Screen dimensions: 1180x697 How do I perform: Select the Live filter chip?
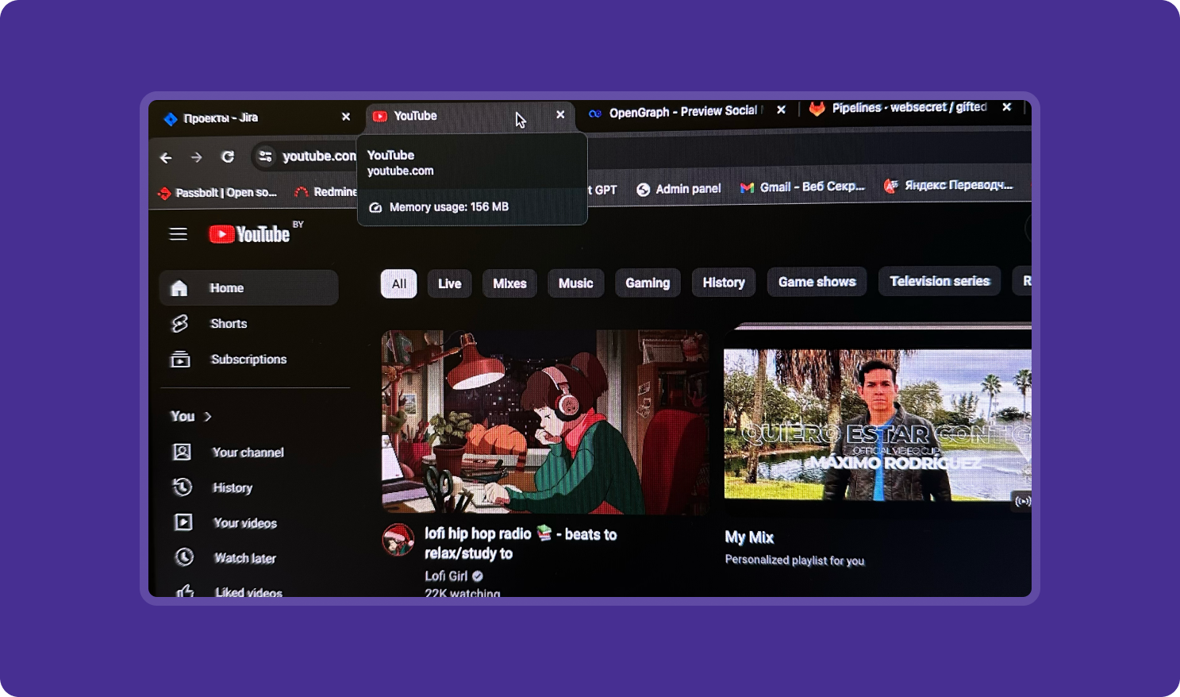pyautogui.click(x=449, y=283)
